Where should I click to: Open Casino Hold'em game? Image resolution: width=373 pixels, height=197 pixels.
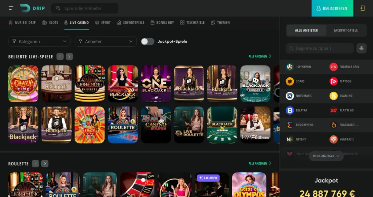tap(156, 125)
